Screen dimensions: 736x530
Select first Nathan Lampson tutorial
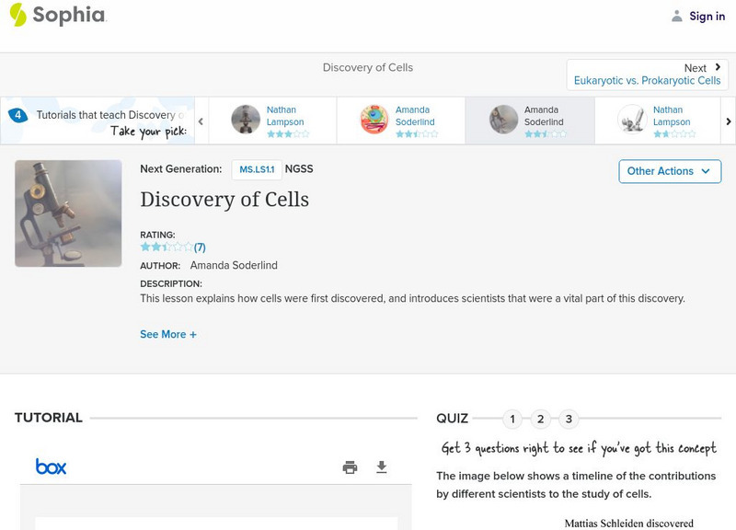[x=271, y=121]
